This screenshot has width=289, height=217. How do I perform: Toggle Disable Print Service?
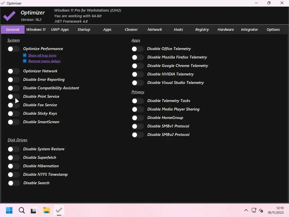[14, 97]
